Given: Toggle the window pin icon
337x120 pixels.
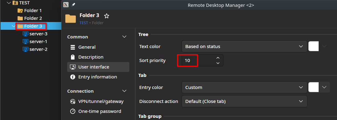Looking at the screenshot, I should tap(73, 5).
